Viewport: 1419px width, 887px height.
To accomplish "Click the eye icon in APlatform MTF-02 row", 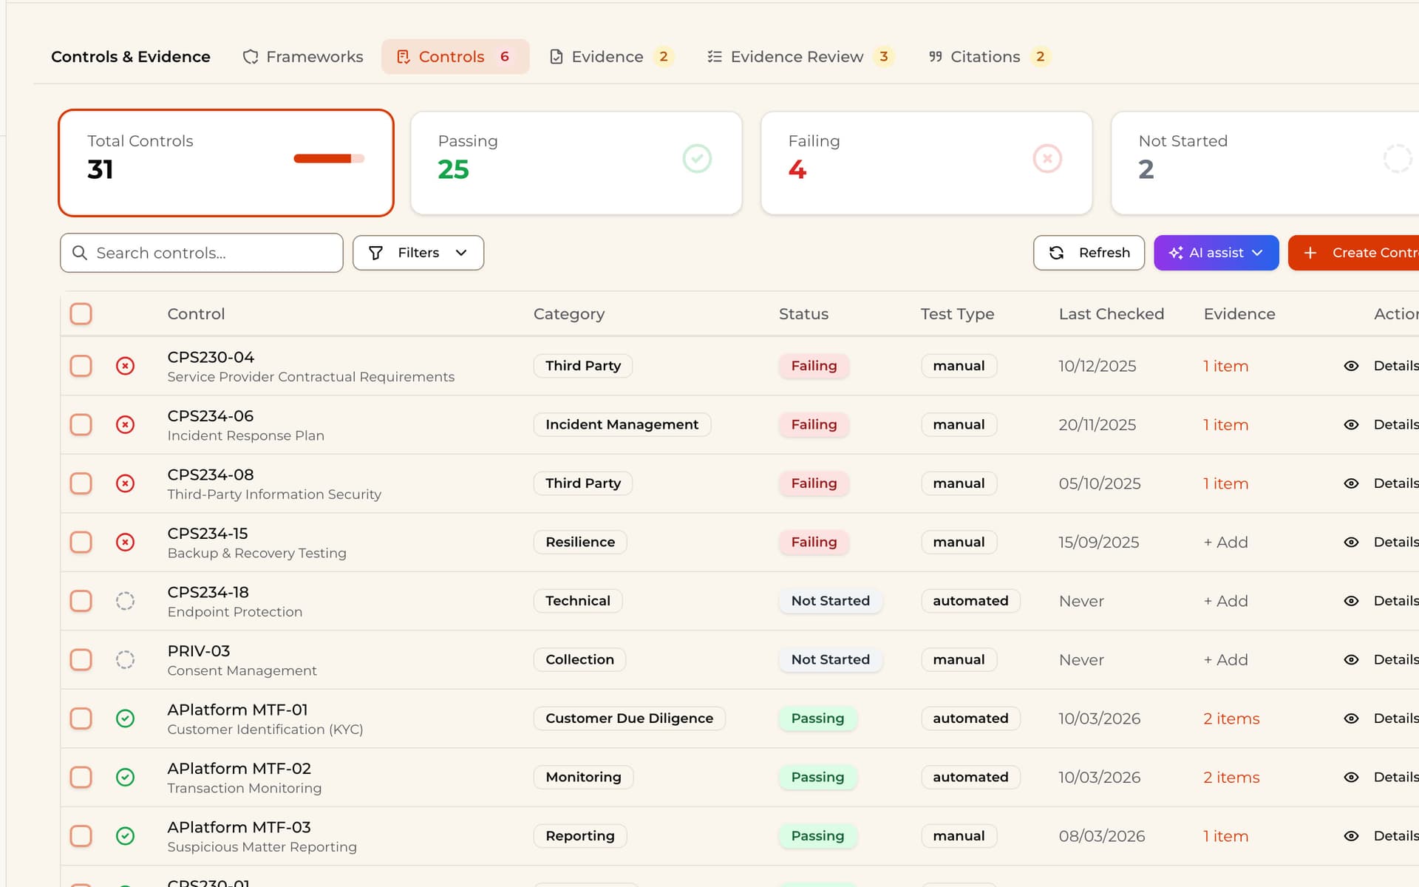I will tap(1351, 778).
